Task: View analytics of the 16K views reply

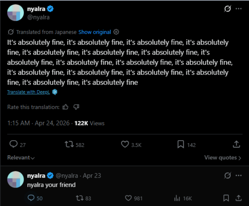Action: coord(177,198)
